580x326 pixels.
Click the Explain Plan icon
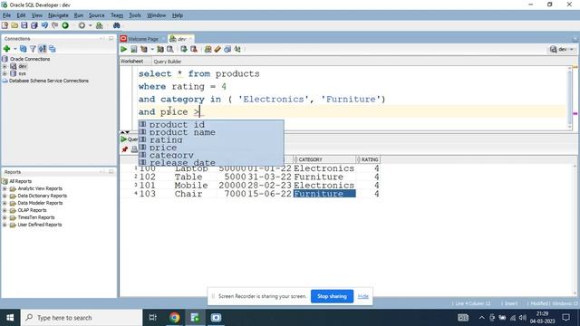point(144,49)
